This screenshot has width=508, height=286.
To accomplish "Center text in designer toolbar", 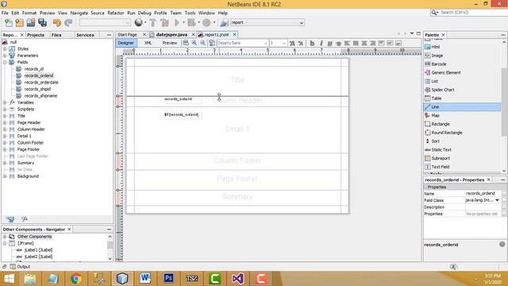I will [x=364, y=43].
